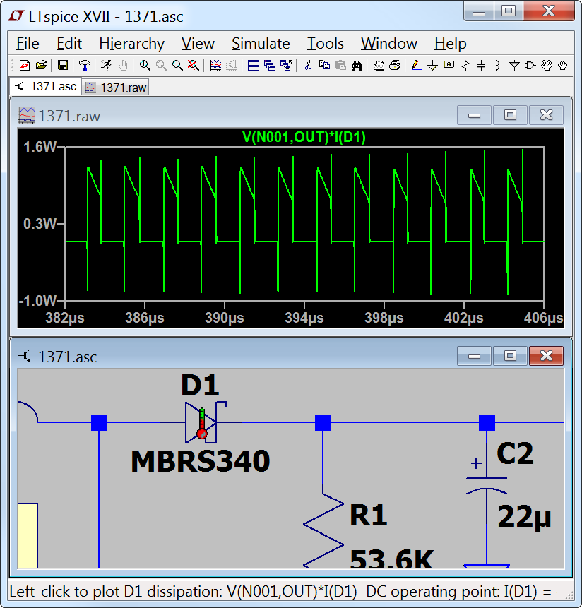Click the green V(N001,OUT)*I(D1) trace label
Image resolution: width=582 pixels, height=608 pixels.
[304, 137]
